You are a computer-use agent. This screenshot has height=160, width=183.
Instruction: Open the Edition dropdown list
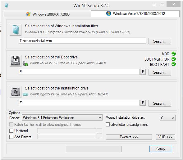[x=62, y=117]
